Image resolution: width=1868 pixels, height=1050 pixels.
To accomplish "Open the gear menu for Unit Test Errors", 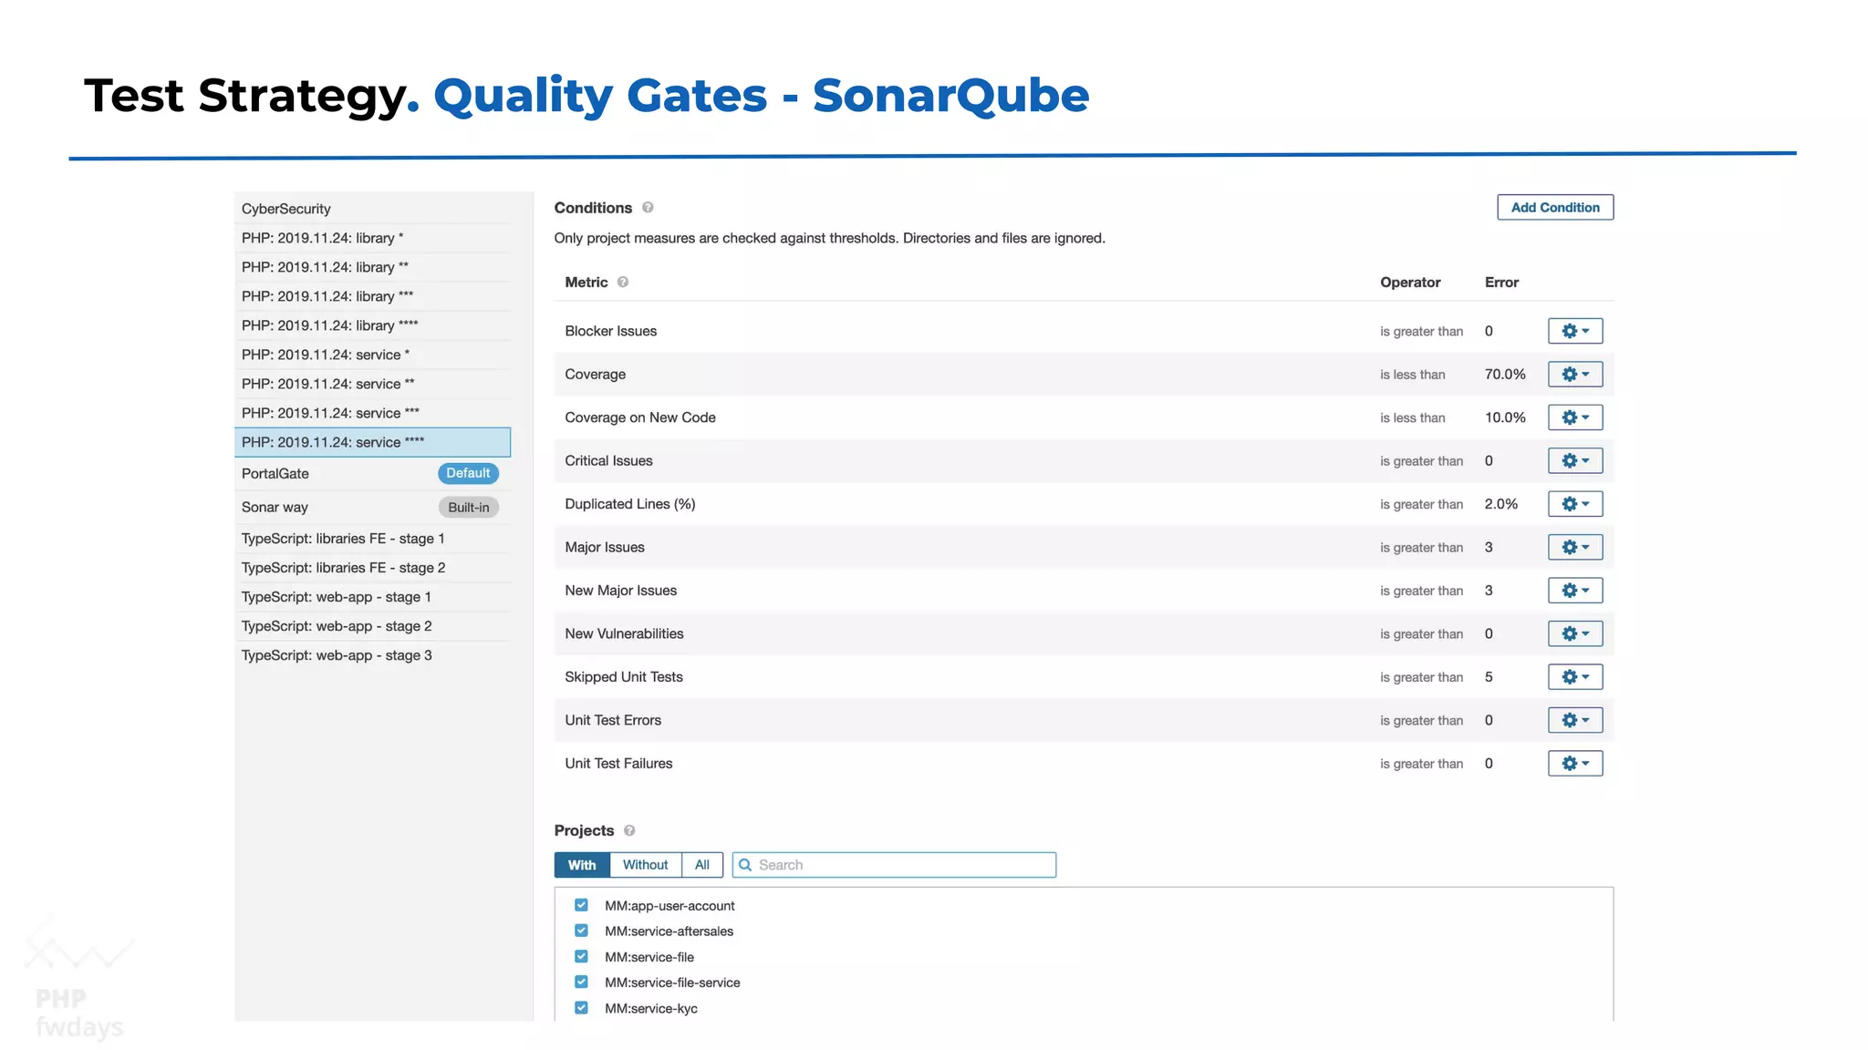I will [x=1575, y=720].
